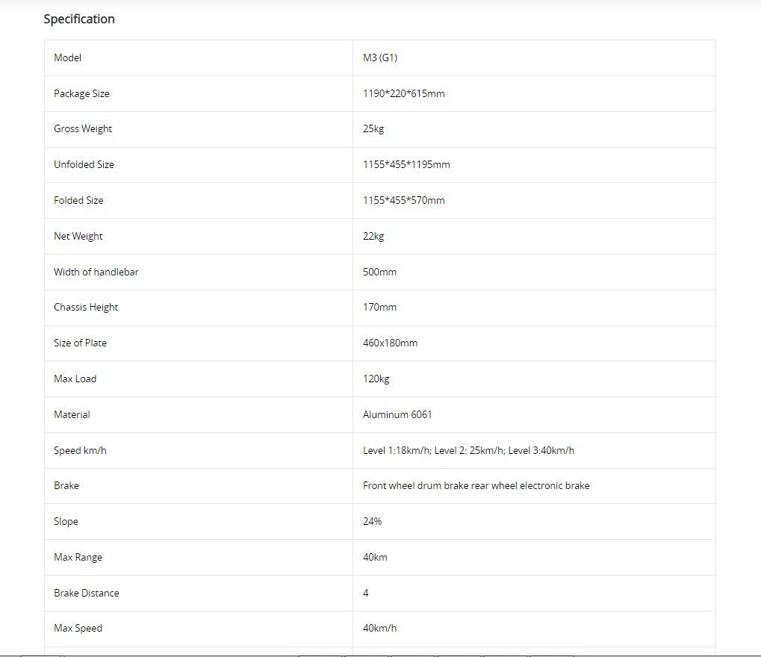Click the Brake Distance label
The height and width of the screenshot is (657, 761).
pos(86,593)
